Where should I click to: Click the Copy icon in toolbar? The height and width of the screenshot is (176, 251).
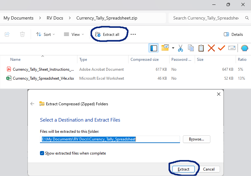pyautogui.click(x=191, y=48)
